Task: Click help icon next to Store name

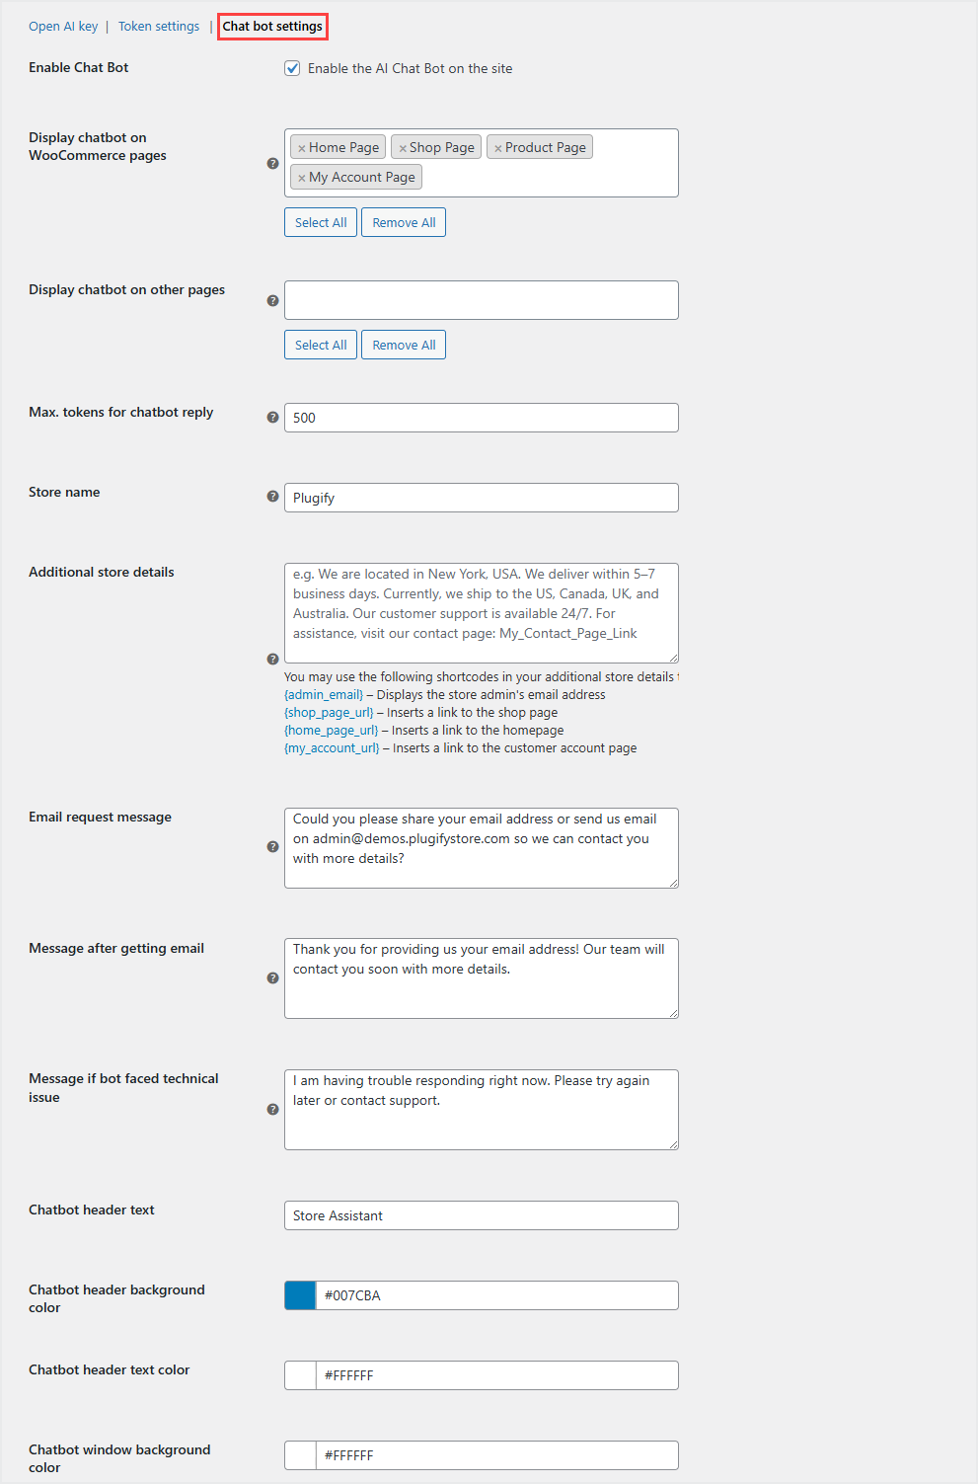Action: (273, 497)
